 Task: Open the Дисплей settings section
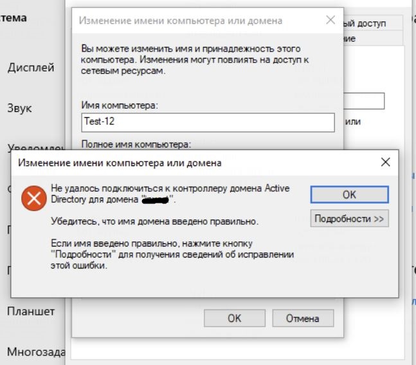coord(31,68)
